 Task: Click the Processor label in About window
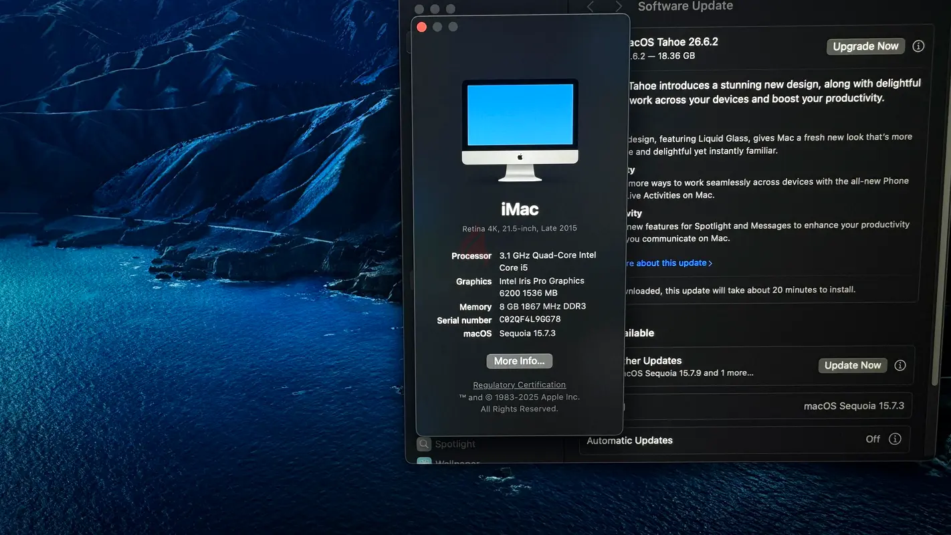(471, 256)
